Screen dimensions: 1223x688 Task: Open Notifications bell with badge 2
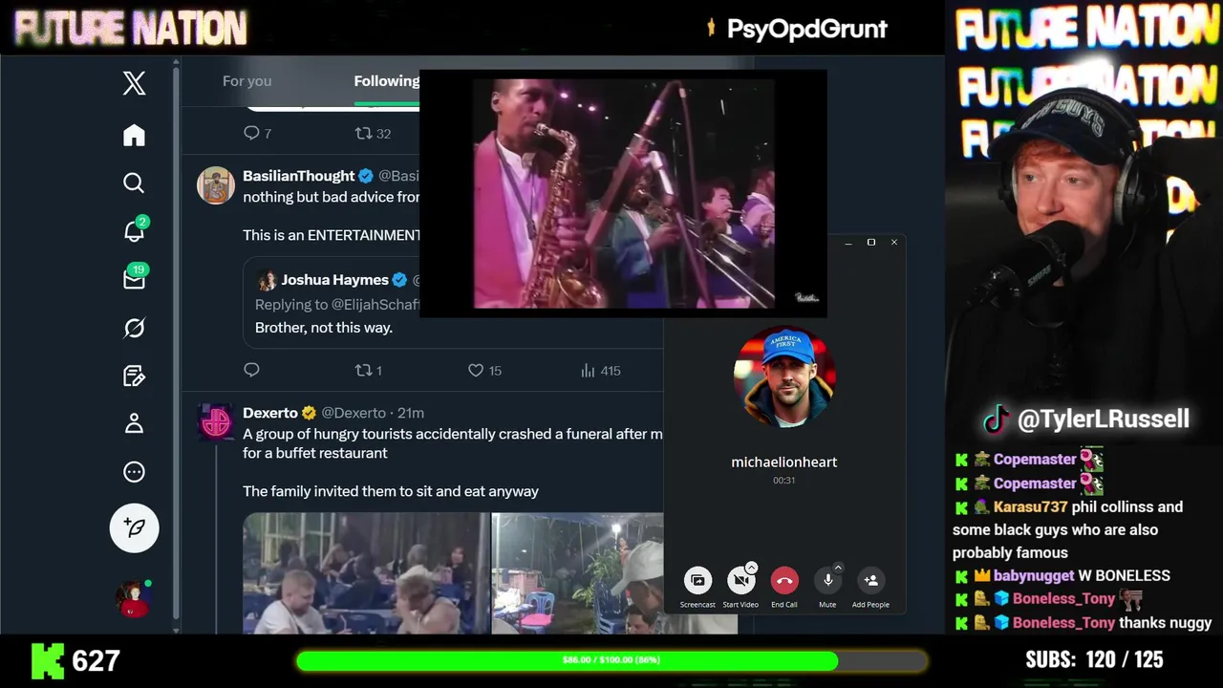coord(134,230)
